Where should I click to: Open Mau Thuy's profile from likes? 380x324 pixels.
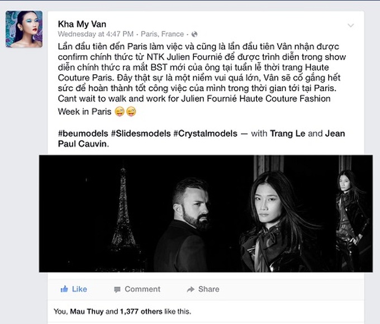tap(87, 311)
